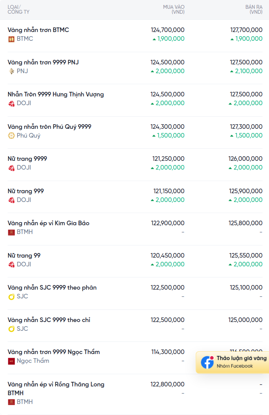Image resolution: width=269 pixels, height=415 pixels.
Task: Click Nữ trang 9999 buy price 121,250,000
Action: pyautogui.click(x=168, y=159)
